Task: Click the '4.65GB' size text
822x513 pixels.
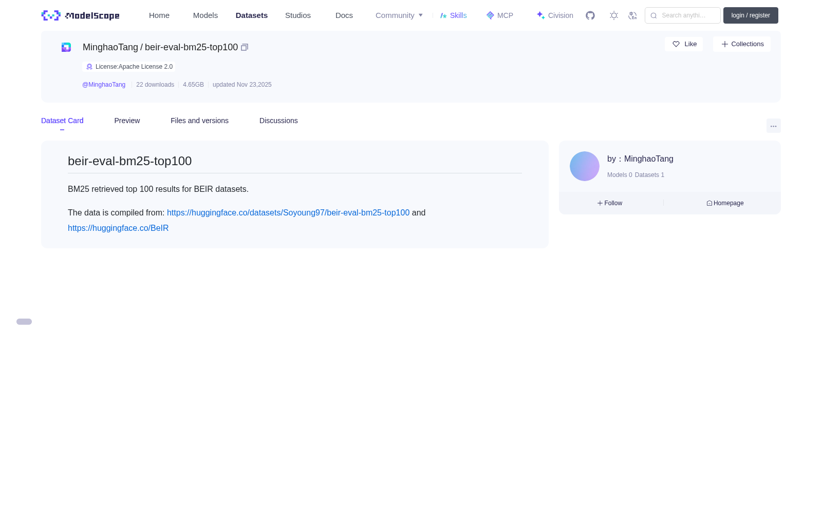Action: (193, 85)
